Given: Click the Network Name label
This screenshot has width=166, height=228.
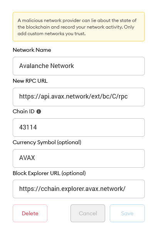Looking at the screenshot, I should click(32, 50).
